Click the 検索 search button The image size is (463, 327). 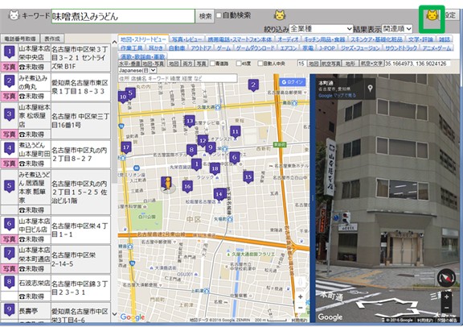point(205,16)
